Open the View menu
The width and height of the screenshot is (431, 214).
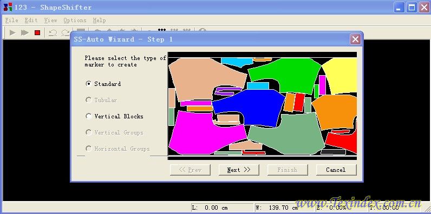pyautogui.click(x=50, y=21)
